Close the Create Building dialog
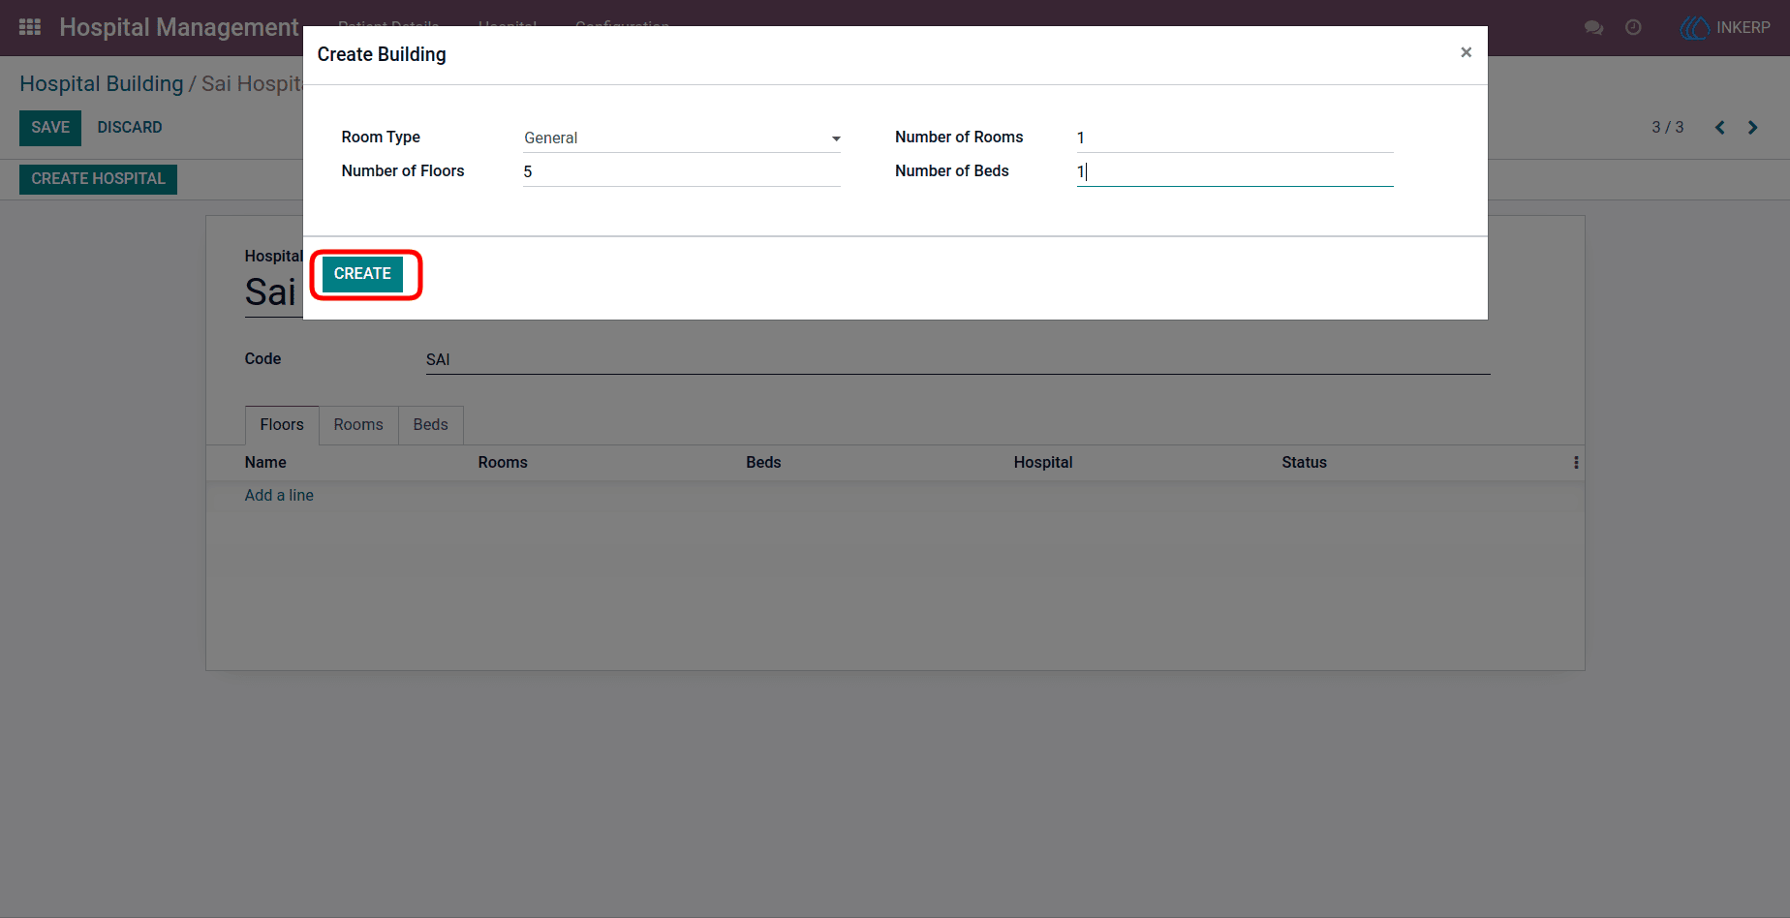This screenshot has width=1790, height=918. pyautogui.click(x=1466, y=52)
